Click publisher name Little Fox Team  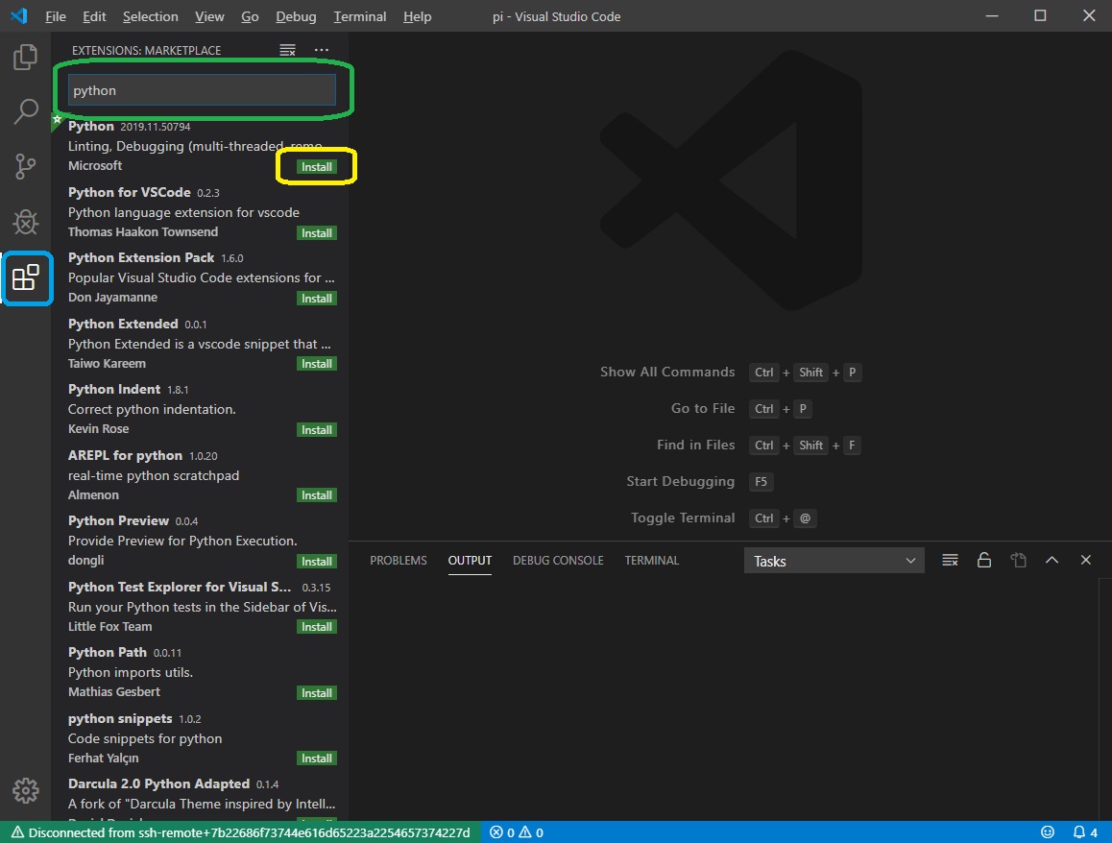109,626
